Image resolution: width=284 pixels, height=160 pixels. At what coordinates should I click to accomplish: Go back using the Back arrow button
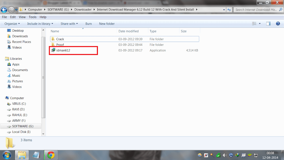(4, 10)
